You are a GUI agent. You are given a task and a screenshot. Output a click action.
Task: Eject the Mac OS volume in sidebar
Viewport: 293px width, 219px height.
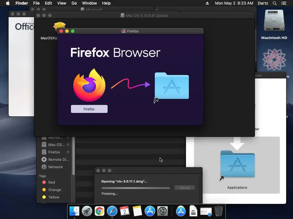coord(68,145)
